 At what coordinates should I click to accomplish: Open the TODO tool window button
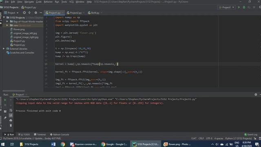tap(24, 134)
